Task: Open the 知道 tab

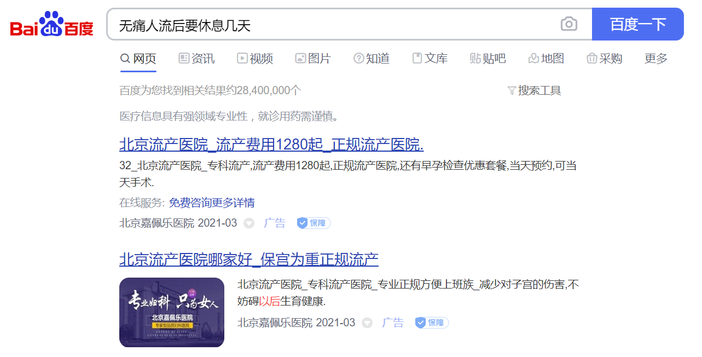Action: point(372,59)
